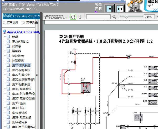Click the >> link in the top-right banner
The width and height of the screenshot is (158, 129).
point(155,9)
